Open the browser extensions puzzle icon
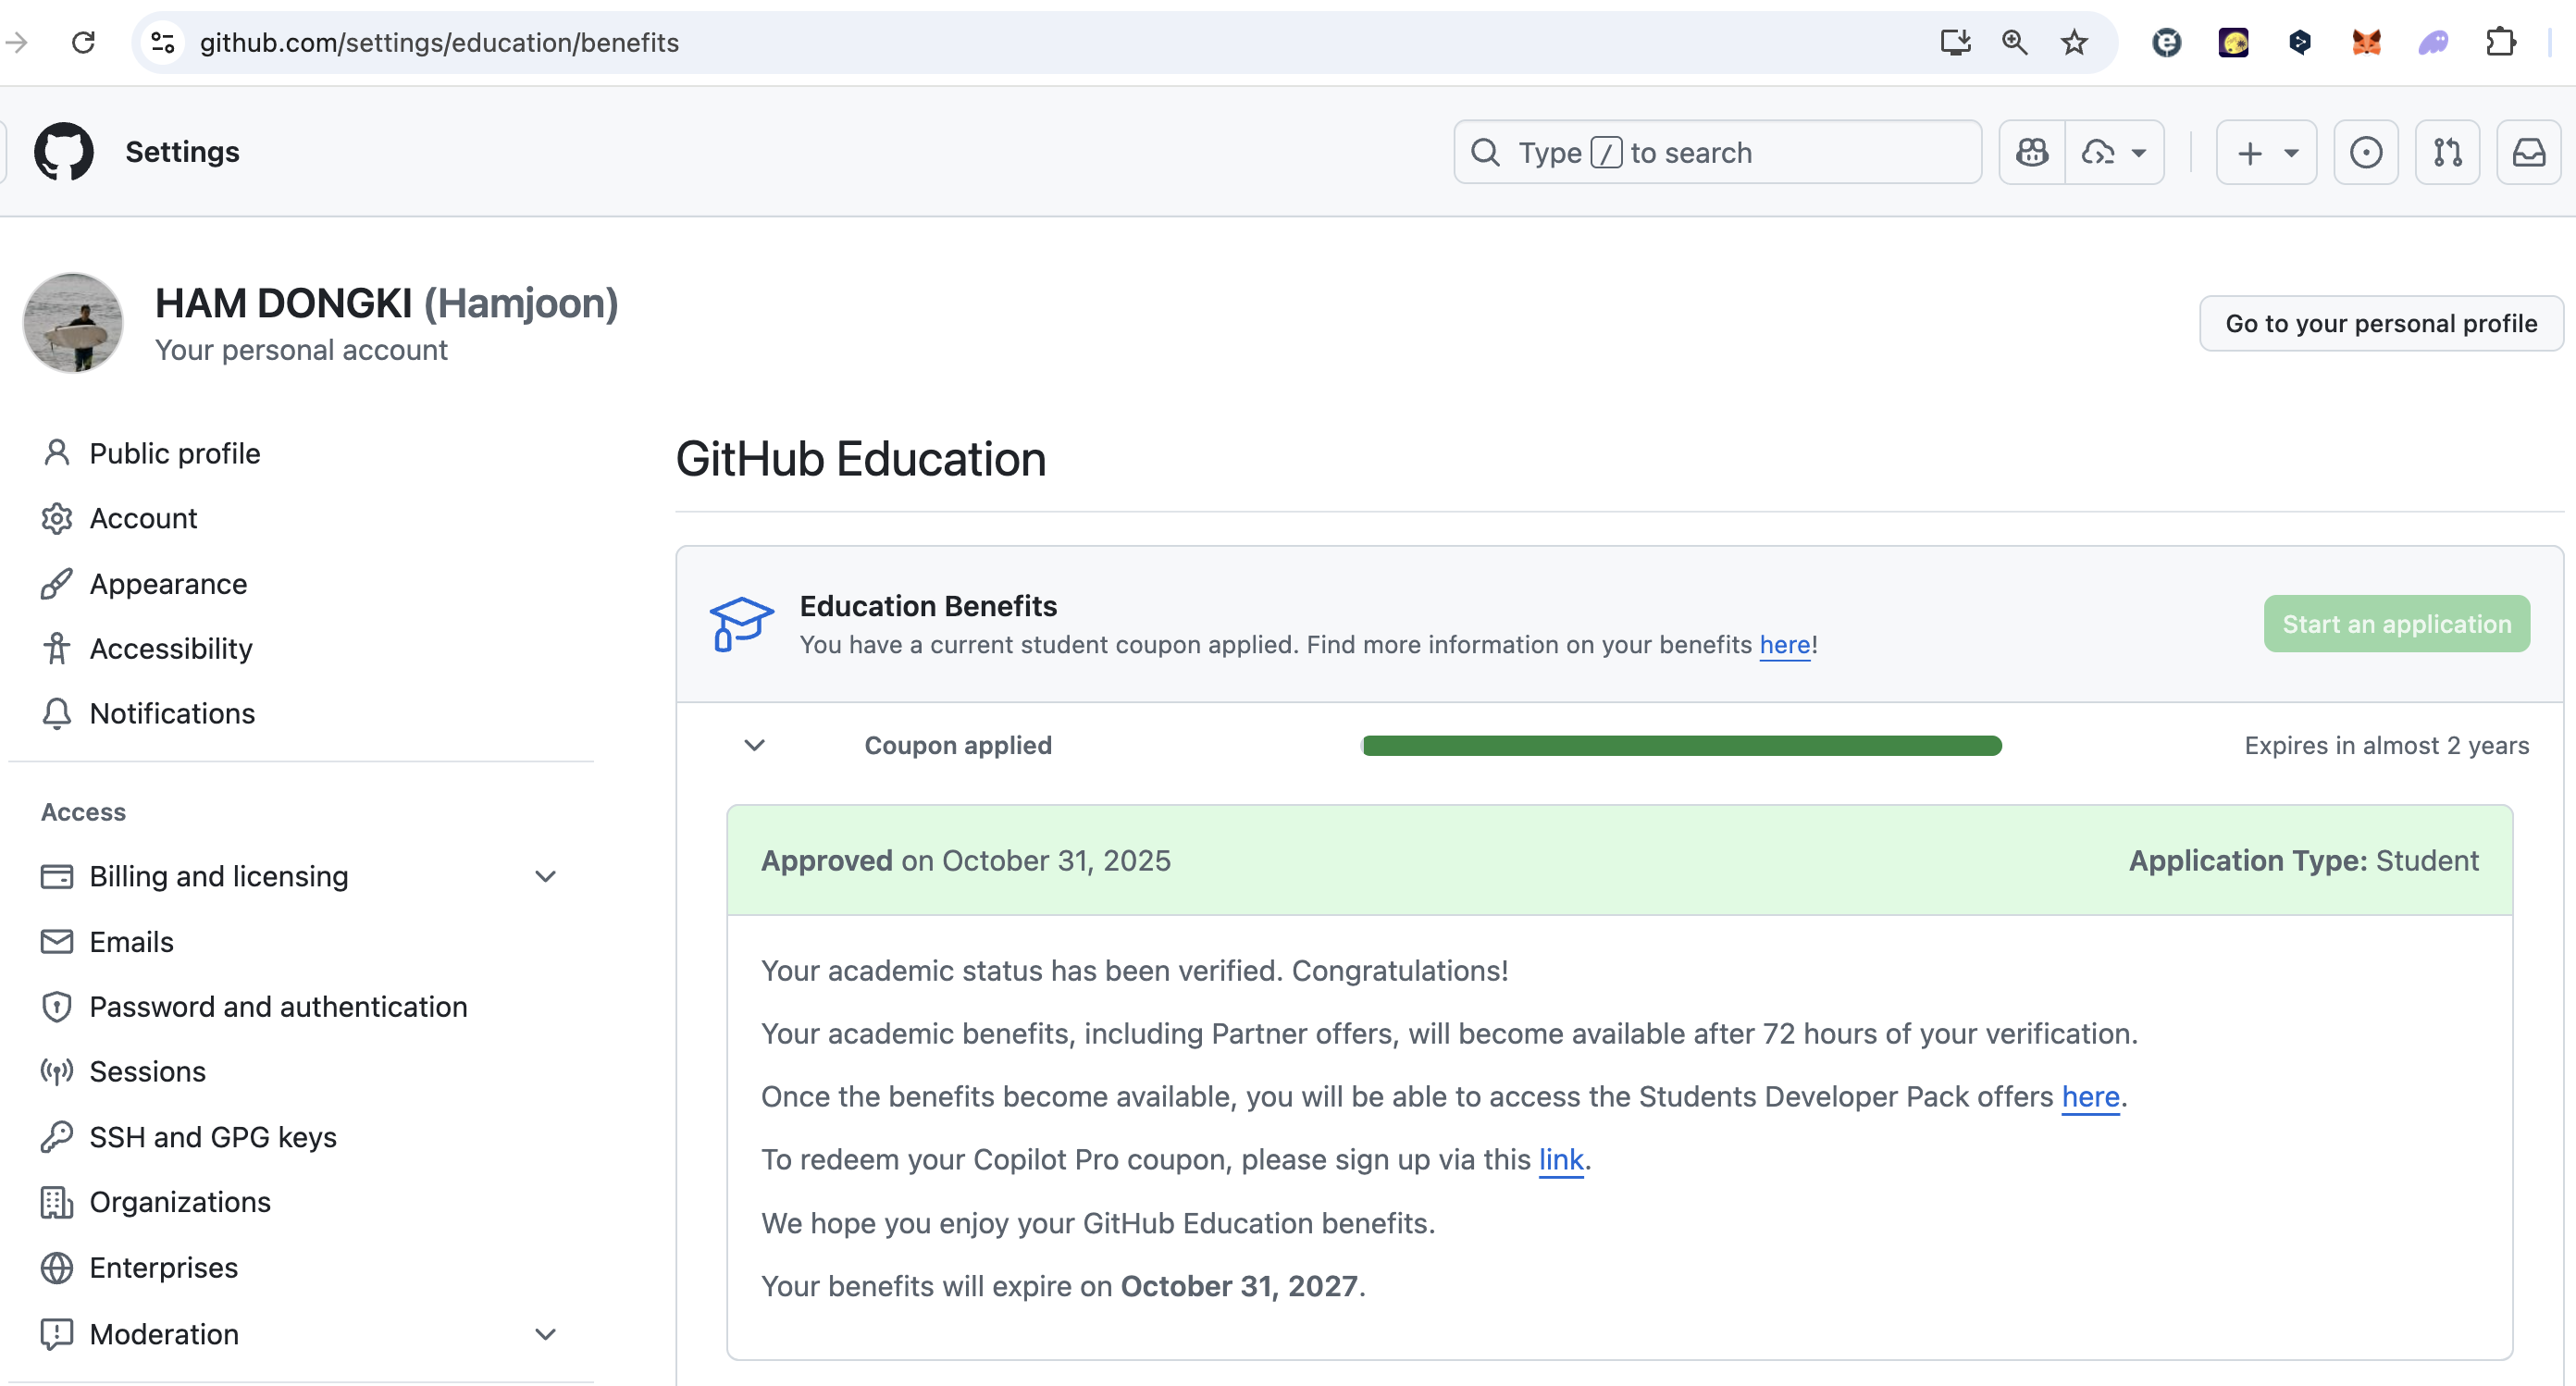2576x1386 pixels. 2500,43
